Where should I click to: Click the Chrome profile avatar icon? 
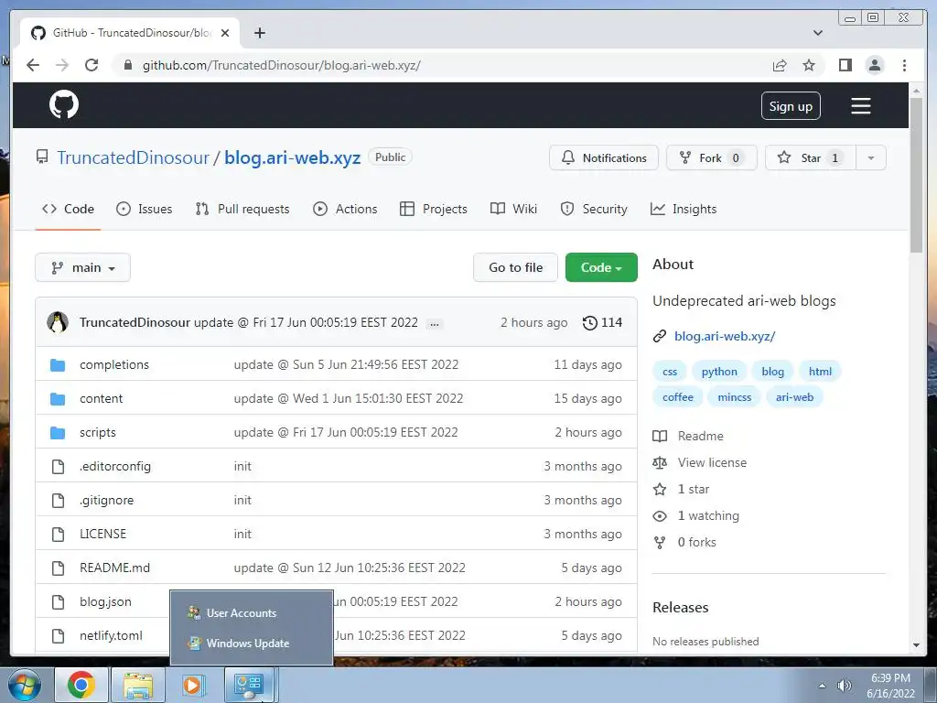tap(875, 65)
